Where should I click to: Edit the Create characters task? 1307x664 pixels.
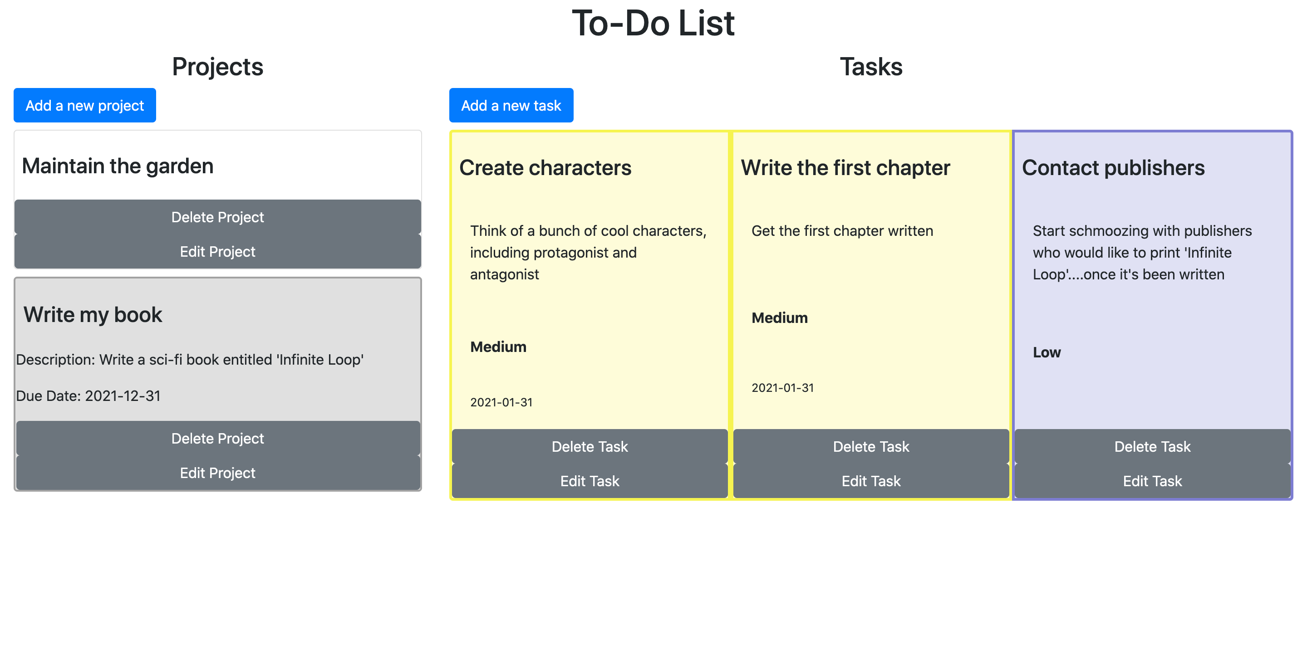589,481
